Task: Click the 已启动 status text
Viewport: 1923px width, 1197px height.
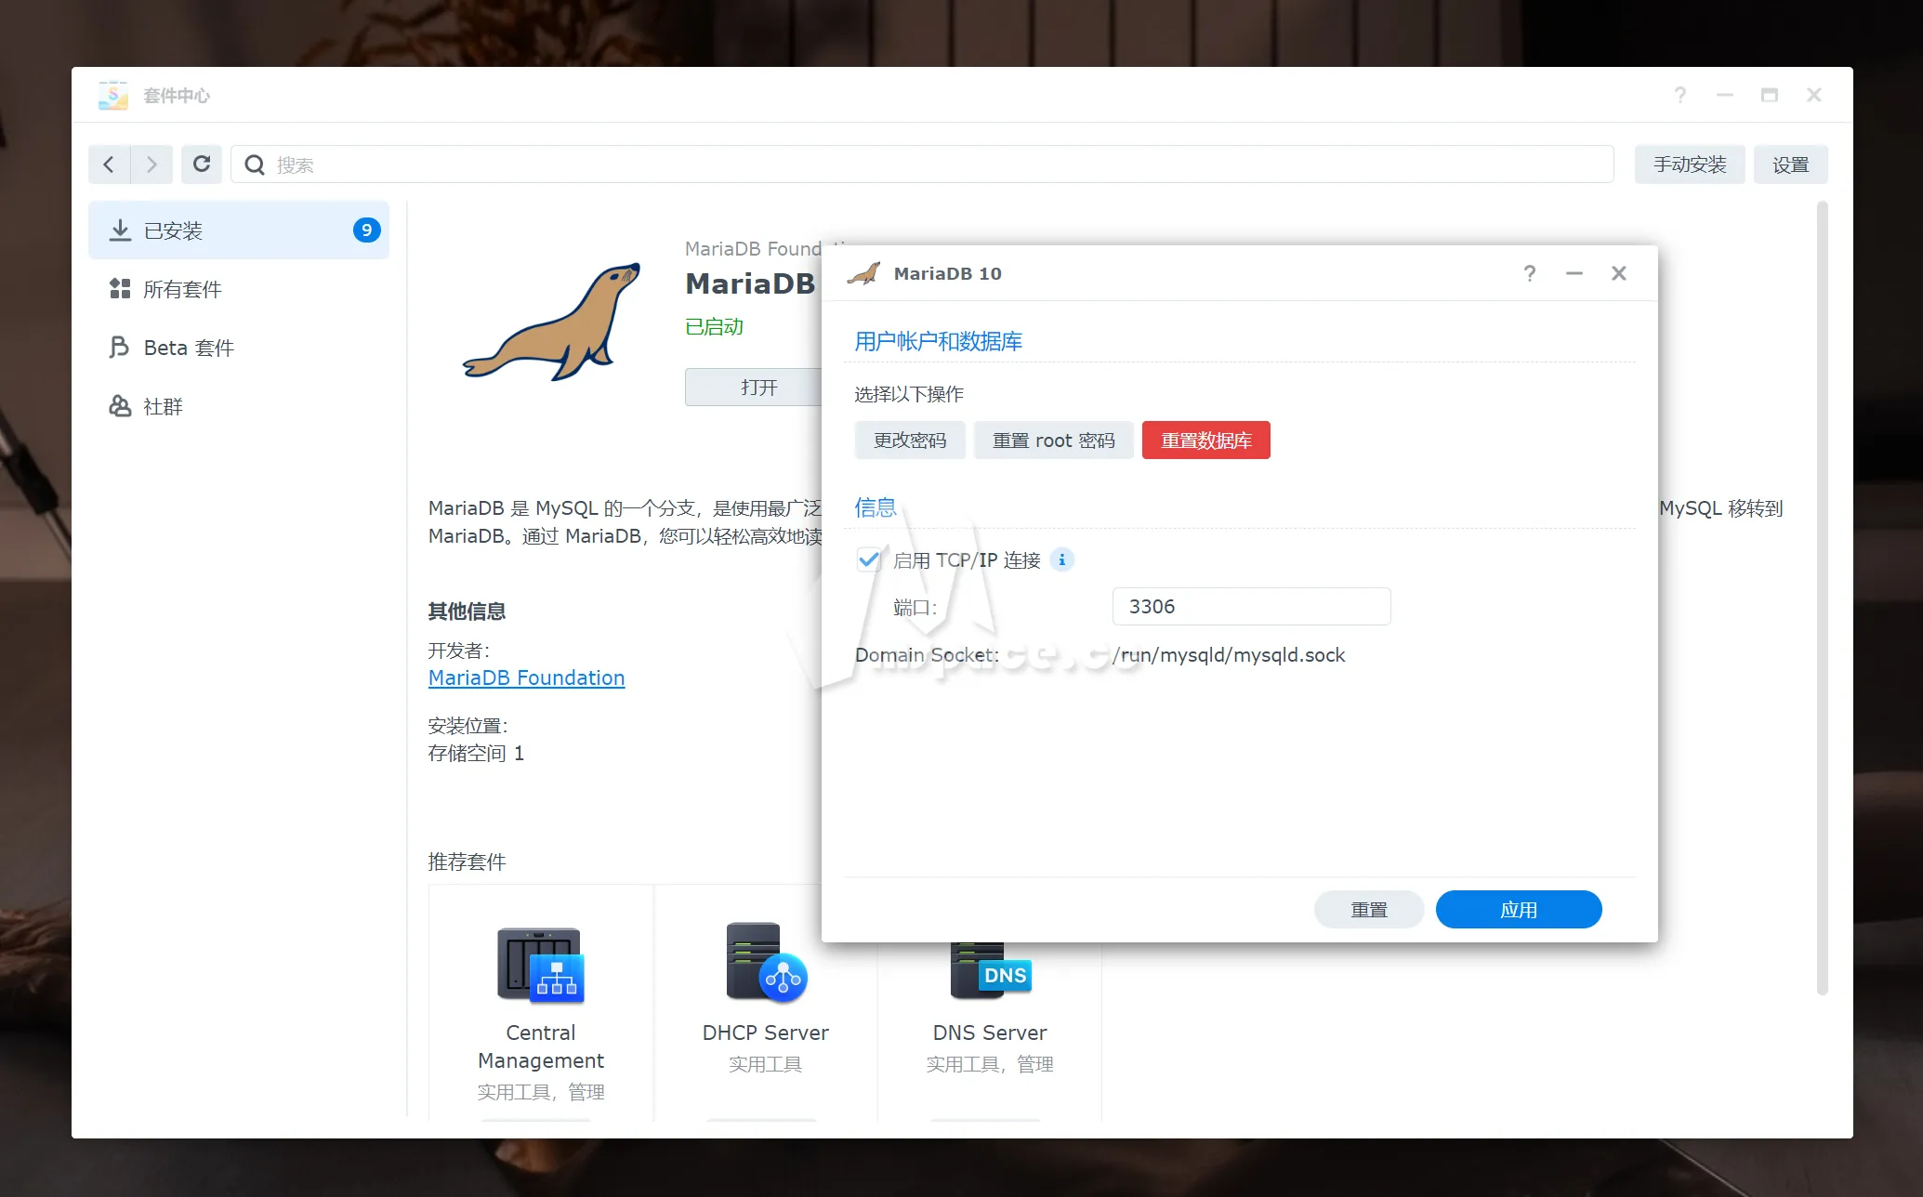Action: 714,327
